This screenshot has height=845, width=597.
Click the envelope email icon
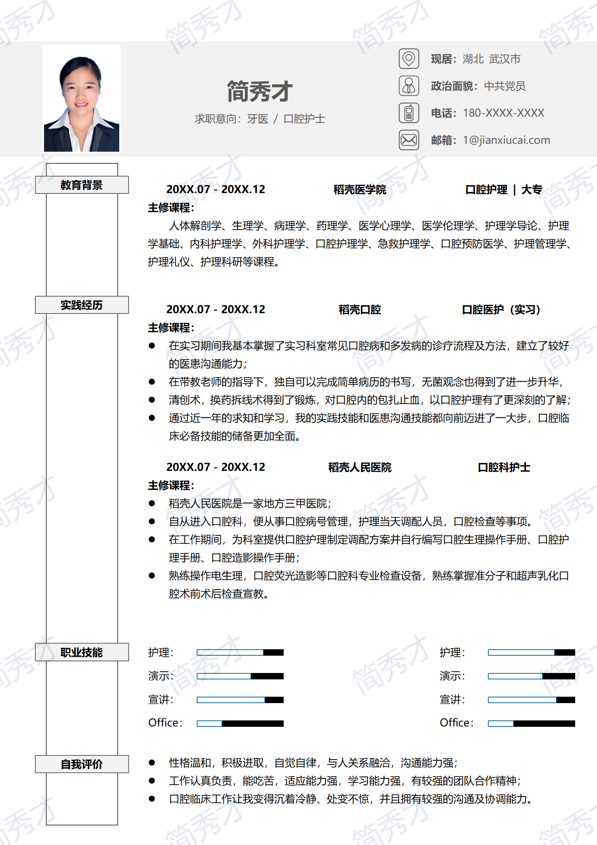(x=409, y=140)
